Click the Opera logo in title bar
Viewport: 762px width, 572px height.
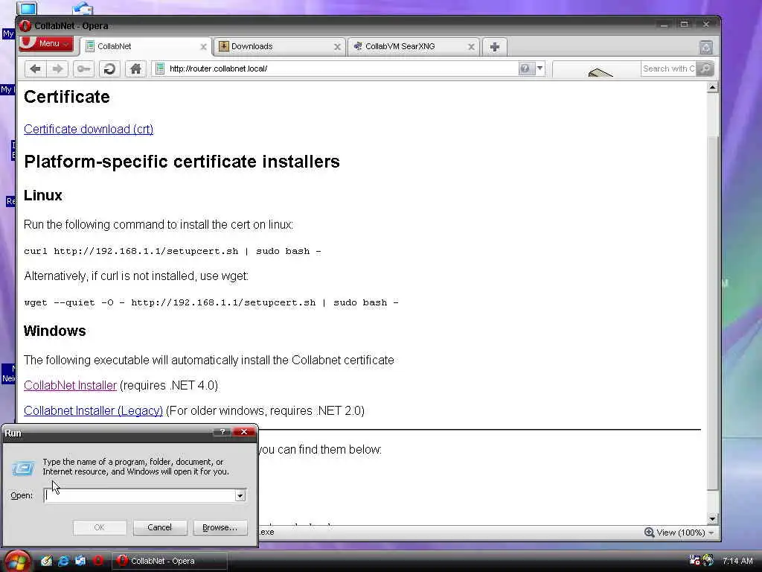25,26
